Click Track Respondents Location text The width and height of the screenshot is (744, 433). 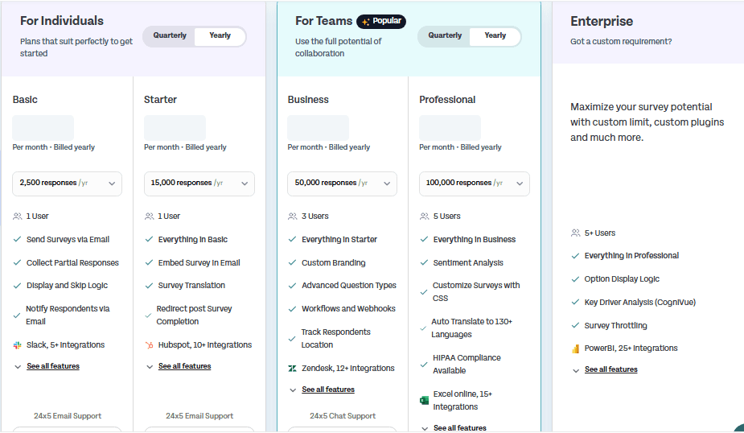pyautogui.click(x=336, y=339)
